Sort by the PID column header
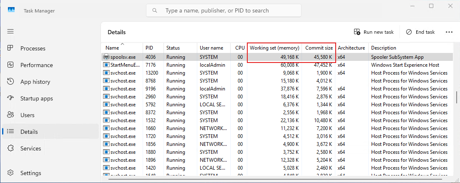The image size is (460, 183). click(153, 48)
